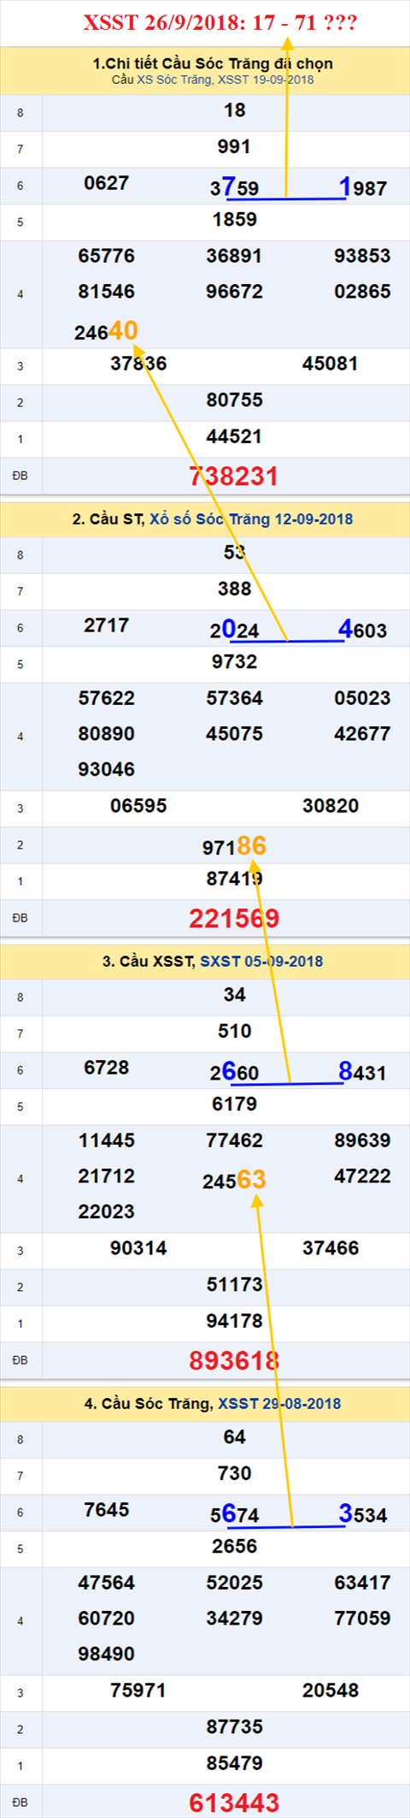Click the number 7645

pyautogui.click(x=107, y=1510)
